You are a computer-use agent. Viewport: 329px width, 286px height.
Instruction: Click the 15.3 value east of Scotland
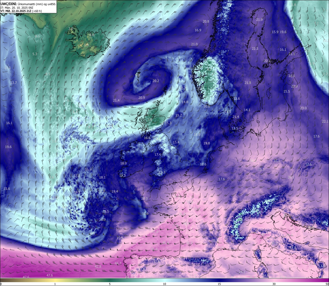click(168, 123)
